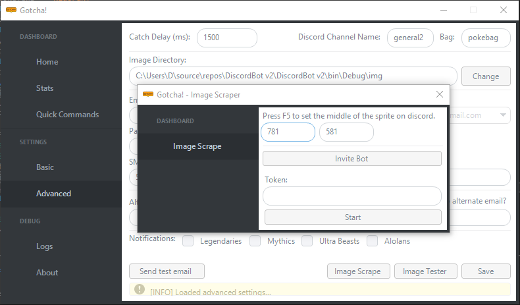Click the '[INFO] Loaded advanced settings...' status message
Viewport: 520px width, 305px height.
click(211, 292)
